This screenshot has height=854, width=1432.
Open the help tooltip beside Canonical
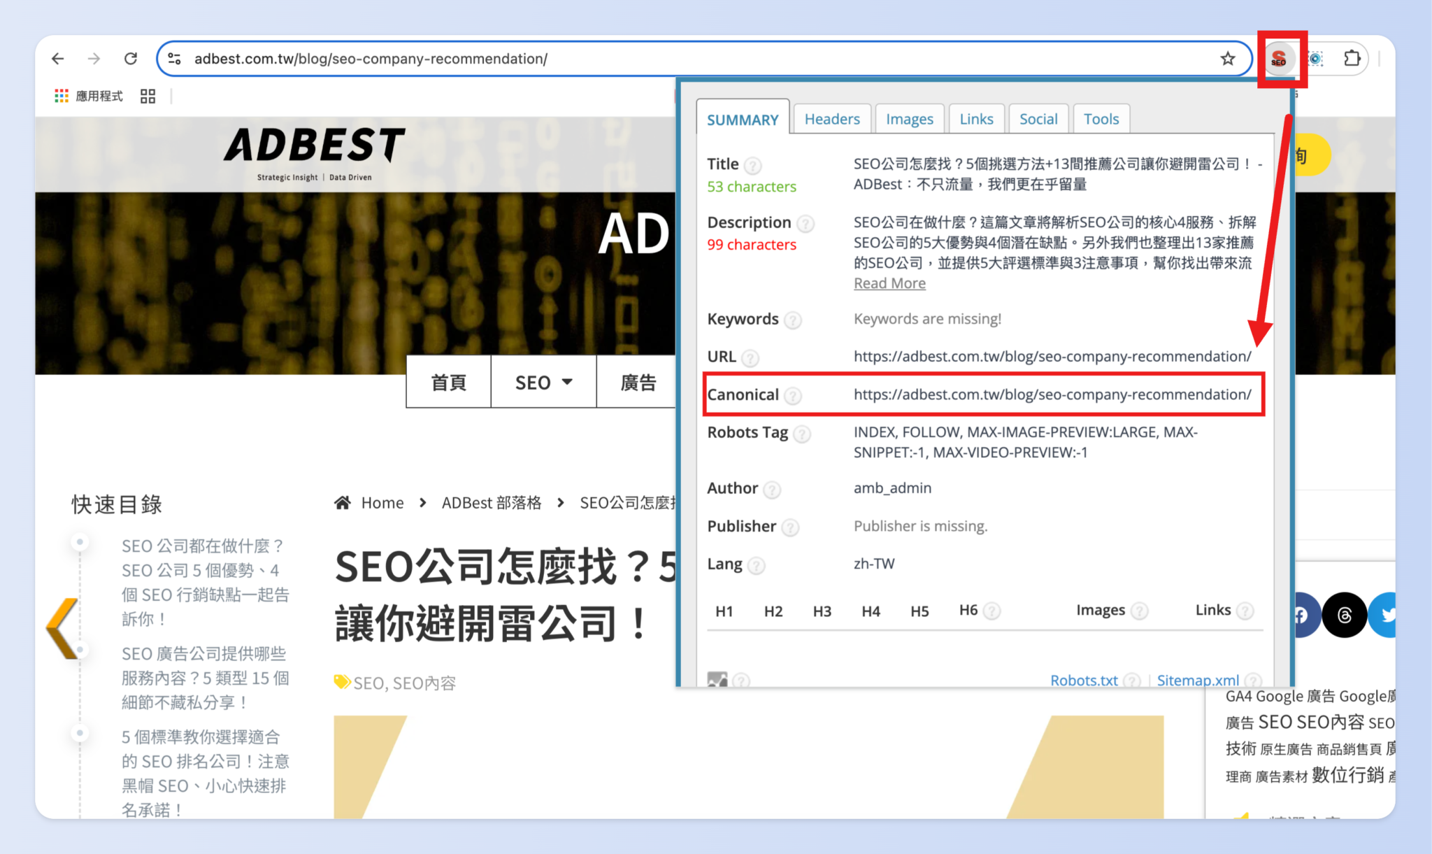coord(793,396)
